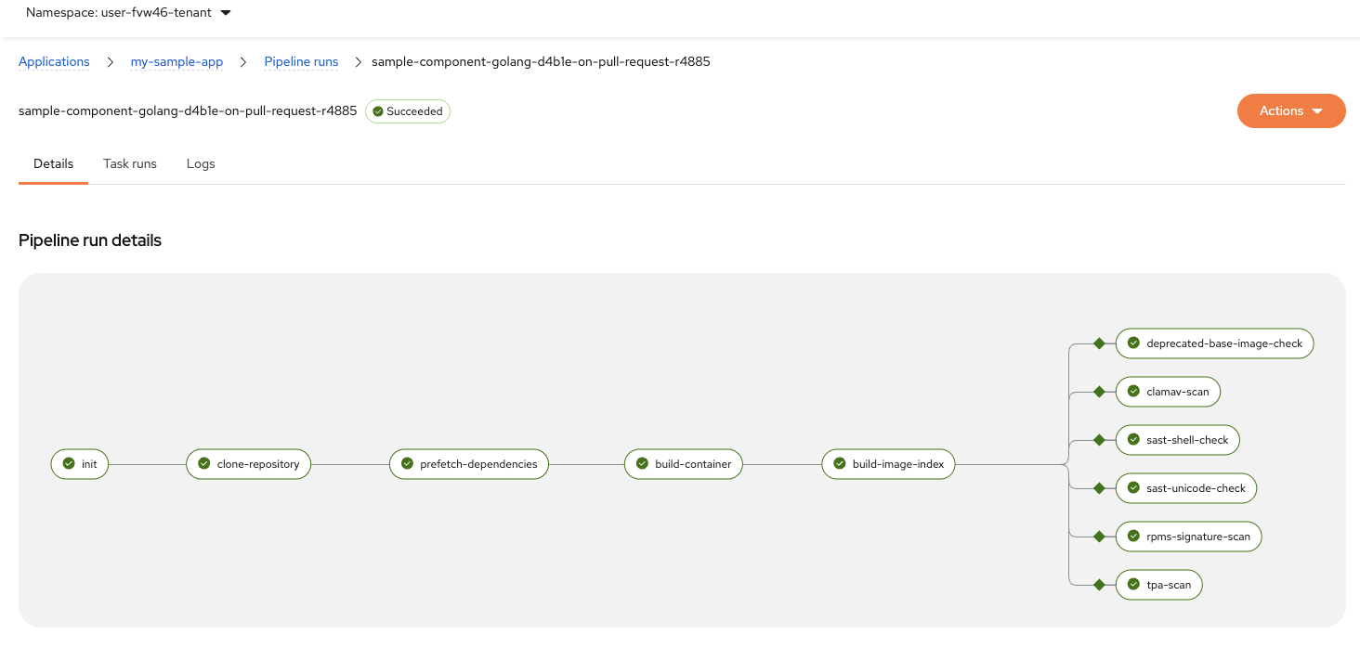Select the rpms-signature-scan task node
This screenshot has width=1360, height=647.
(x=1189, y=537)
